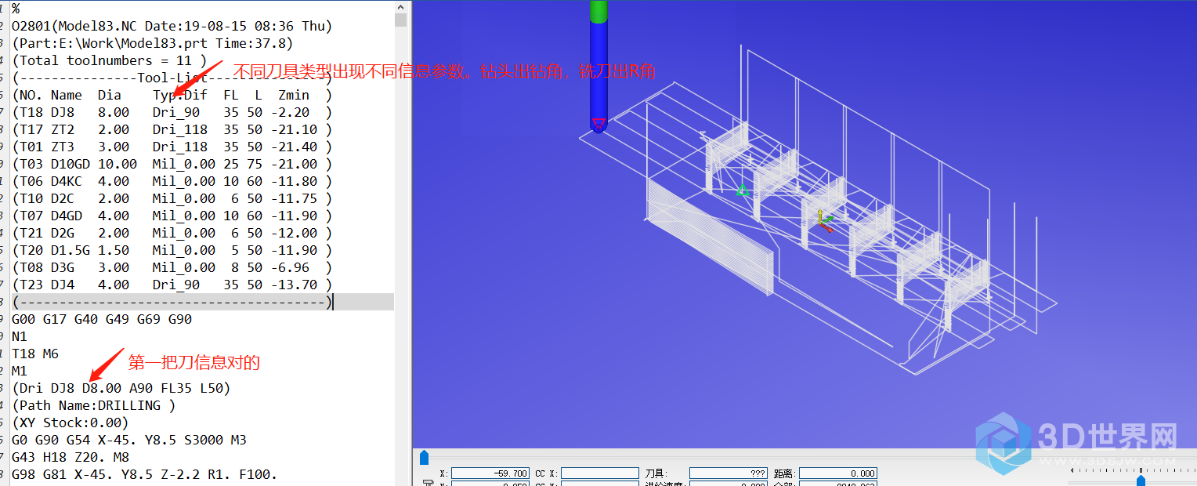
Task: Click the tool row "T01 ZT3 3.00 Dri_118"
Action: [x=172, y=147]
